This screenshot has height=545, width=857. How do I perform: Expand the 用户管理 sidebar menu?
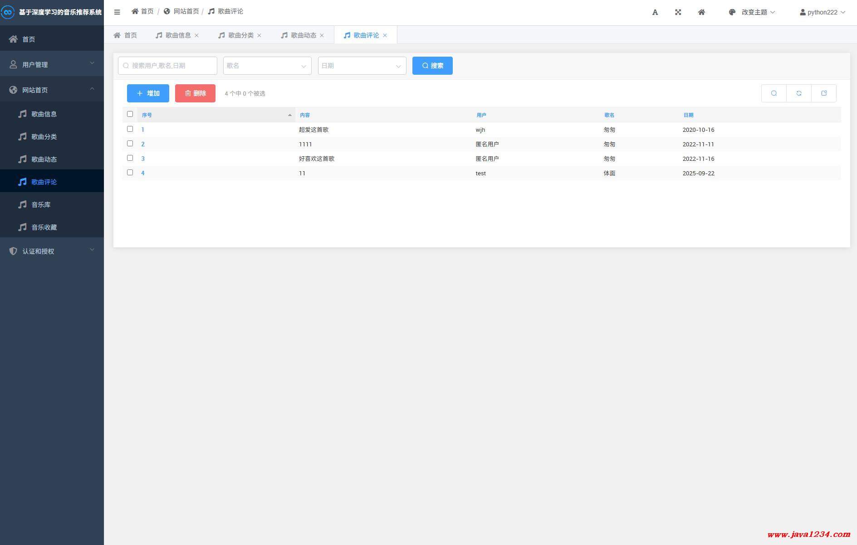point(52,64)
